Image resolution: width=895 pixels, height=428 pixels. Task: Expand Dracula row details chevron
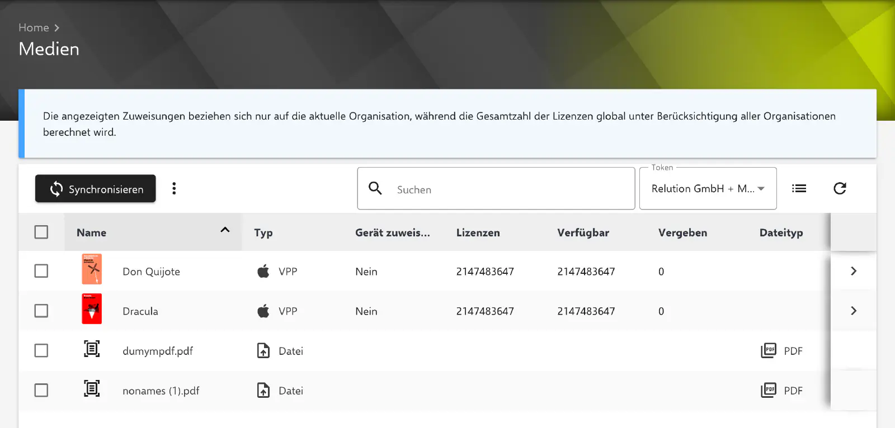pos(854,311)
